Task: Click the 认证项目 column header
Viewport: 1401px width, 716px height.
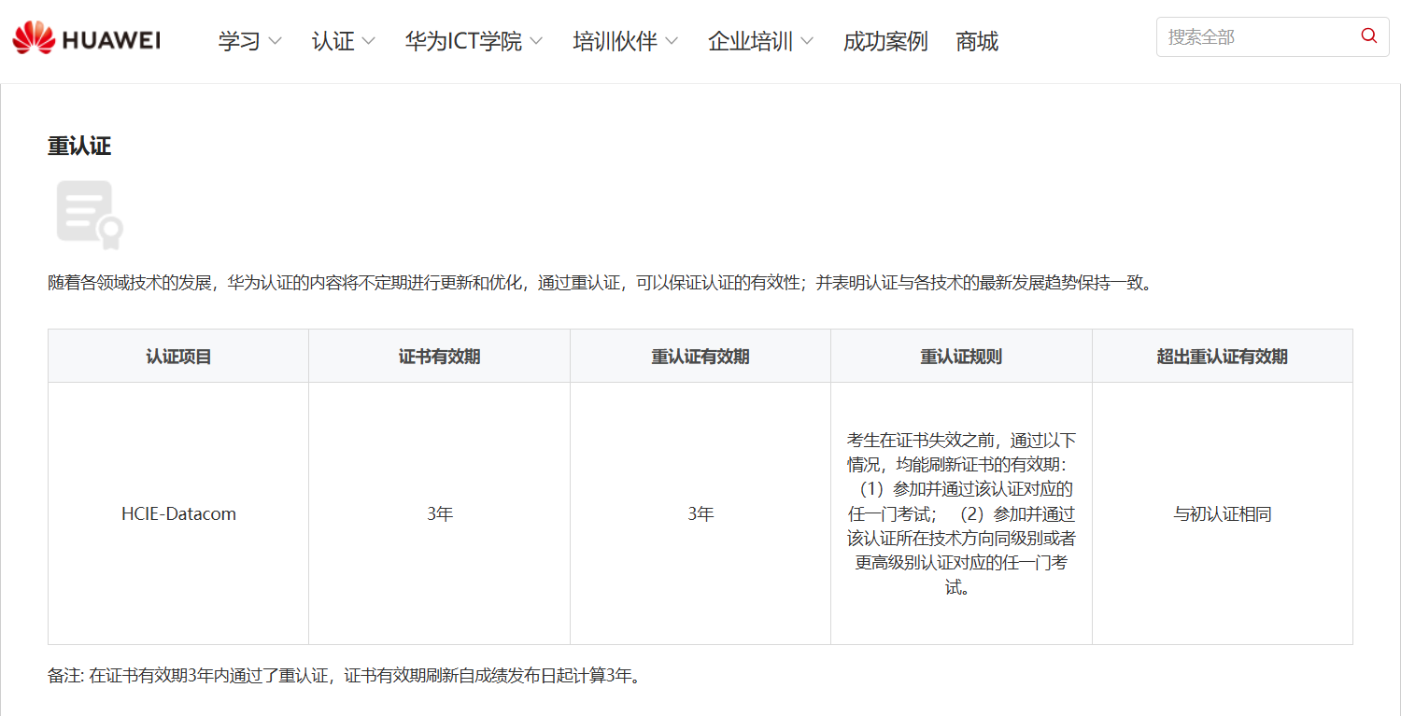Action: tap(178, 356)
